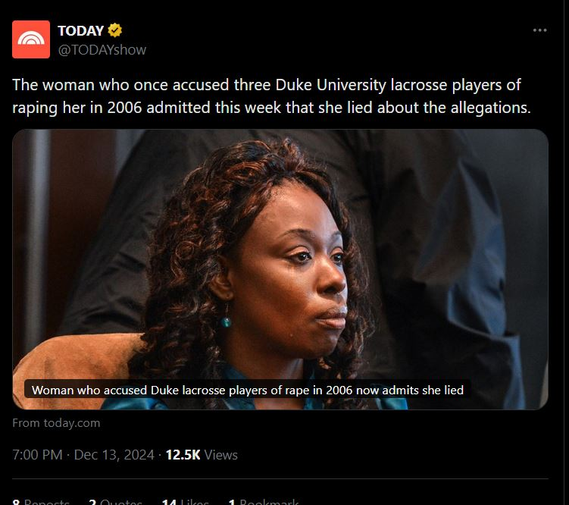Image resolution: width=569 pixels, height=505 pixels.
Task: Click the TODAY show profile avatar logo
Action: 31,39
